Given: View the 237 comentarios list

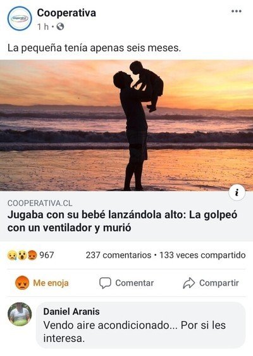Looking at the screenshot, I should pos(118,255).
